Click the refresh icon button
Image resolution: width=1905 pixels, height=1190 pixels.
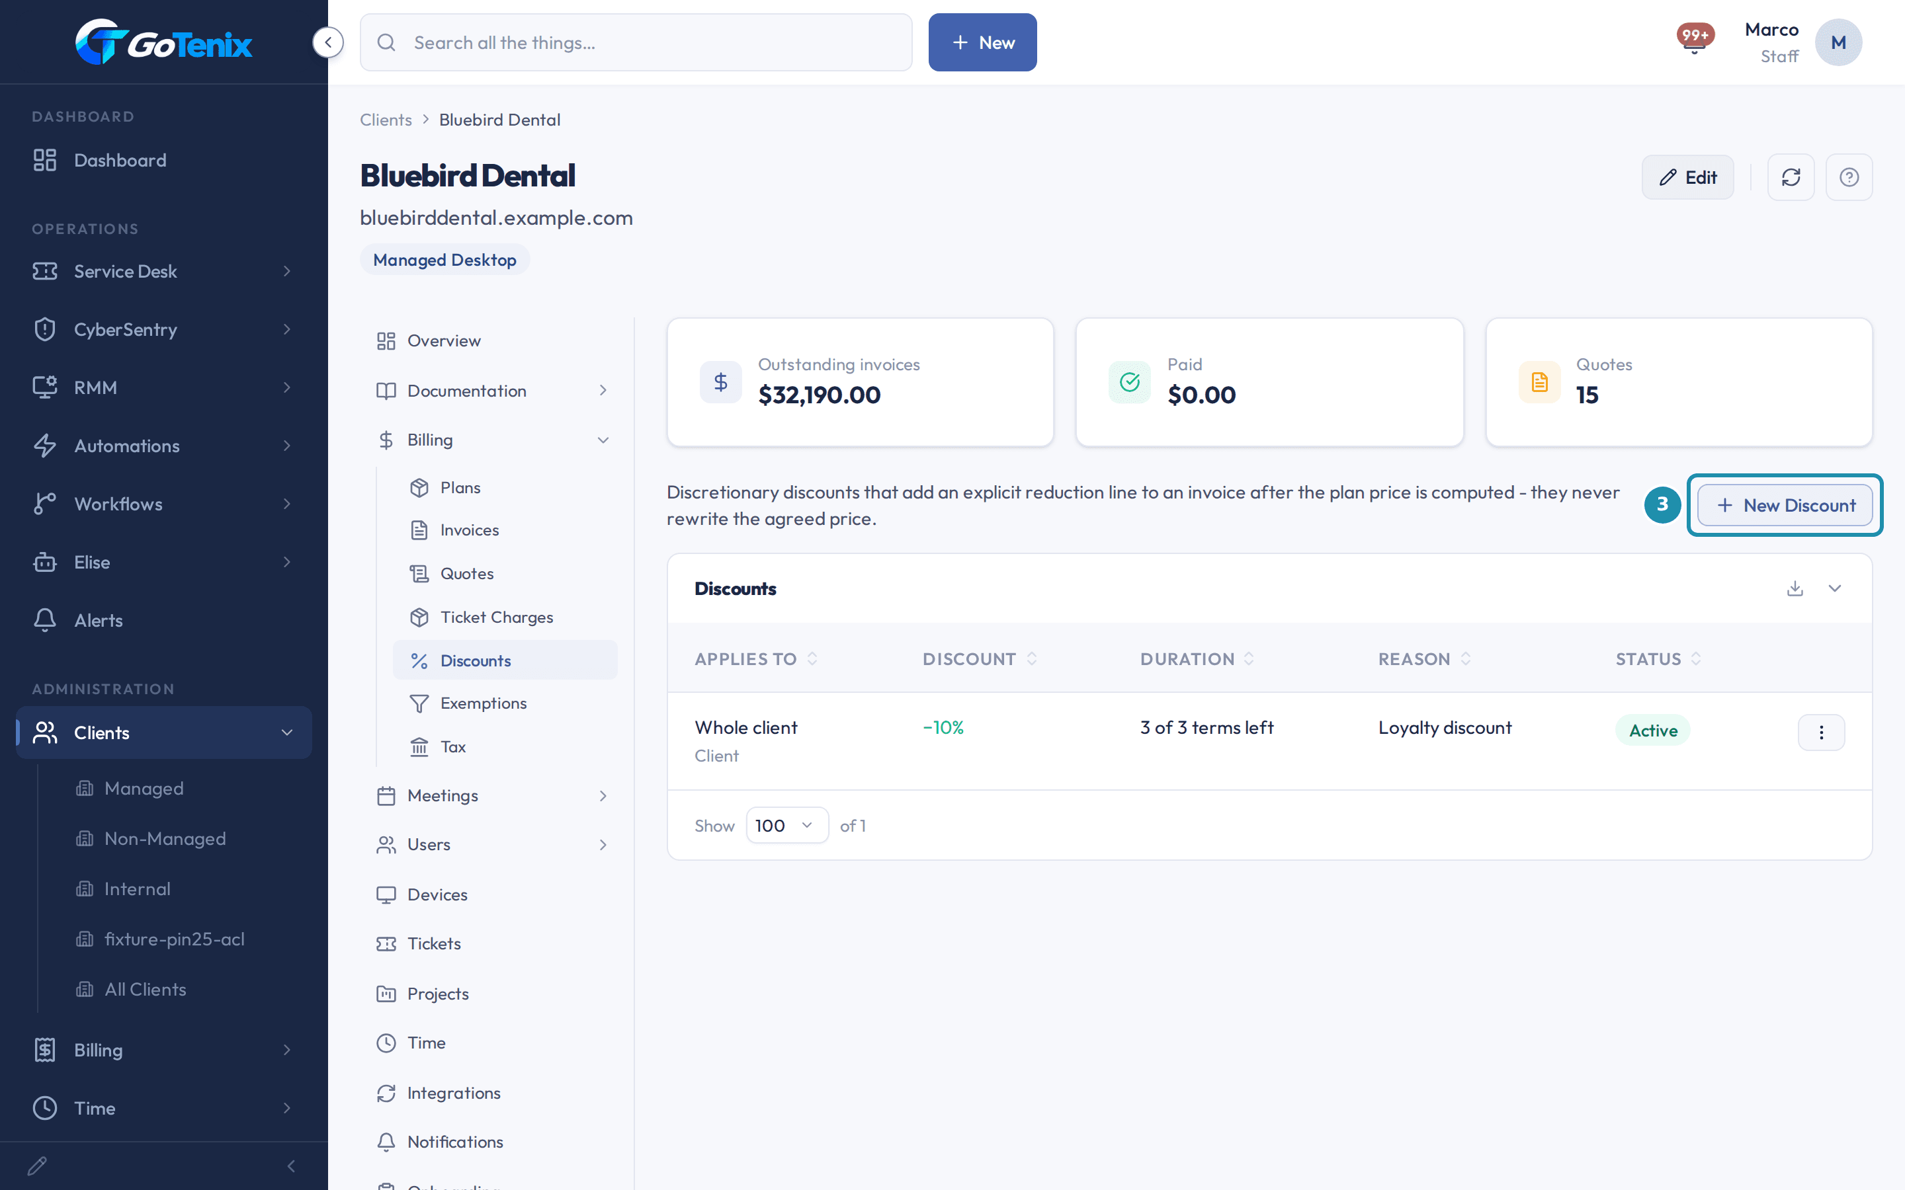[1790, 177]
